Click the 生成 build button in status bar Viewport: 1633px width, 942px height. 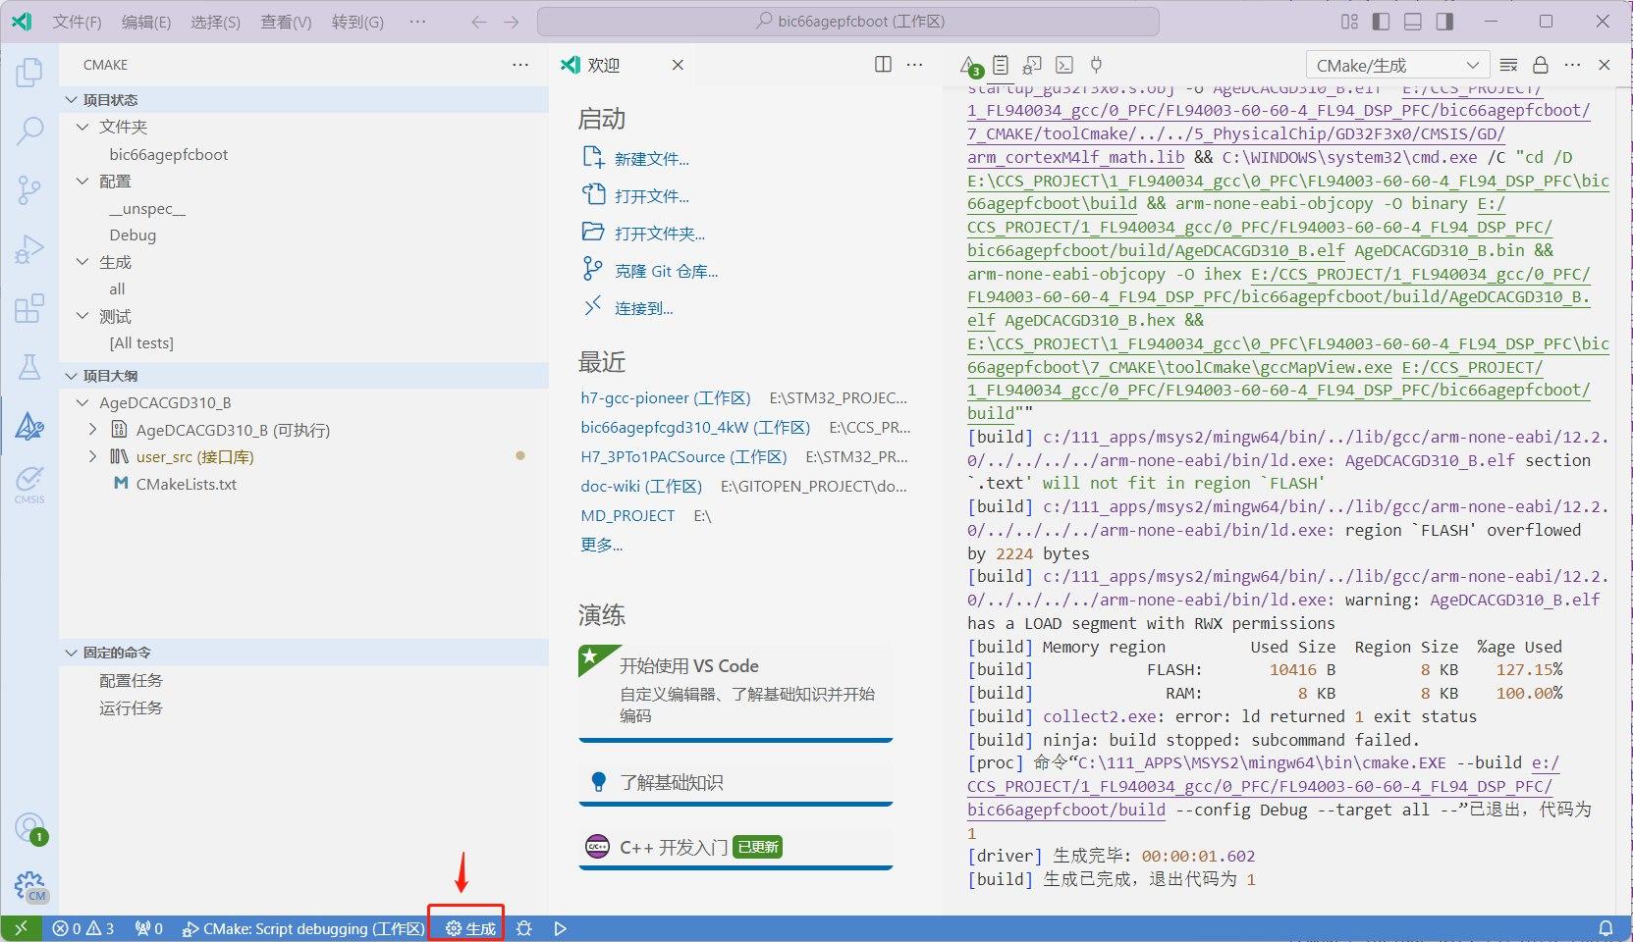click(470, 928)
